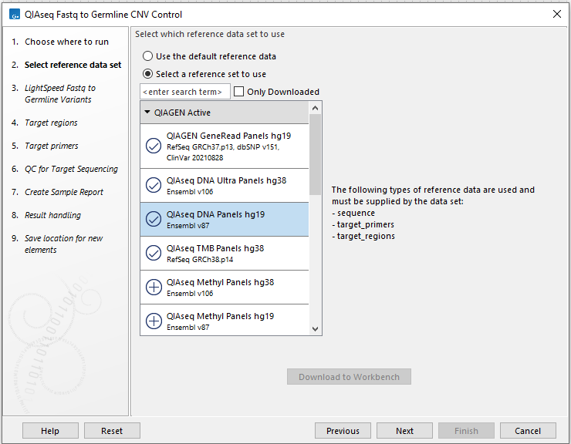The width and height of the screenshot is (571, 444).
Task: Click the checkmark icon for QIAseq DNA Ultra Panels hg38
Action: [x=154, y=185]
